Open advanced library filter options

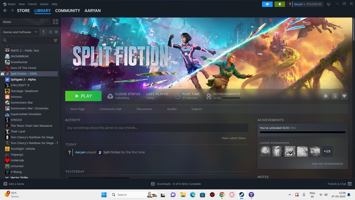click(x=55, y=40)
